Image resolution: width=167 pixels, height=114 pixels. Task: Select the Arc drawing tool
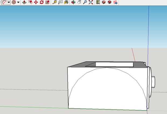pyautogui.click(x=4, y=2)
